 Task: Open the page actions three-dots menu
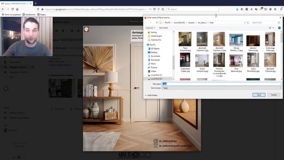(150, 9)
